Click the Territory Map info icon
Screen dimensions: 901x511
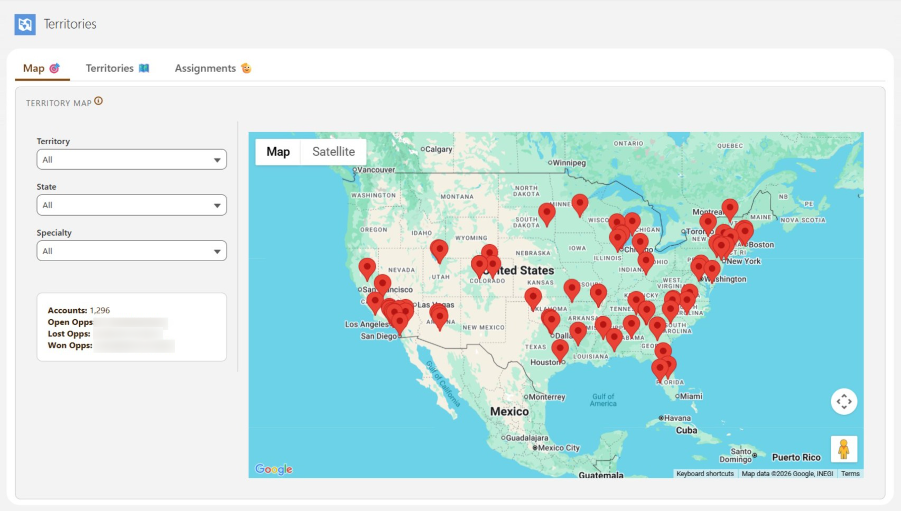tap(99, 101)
